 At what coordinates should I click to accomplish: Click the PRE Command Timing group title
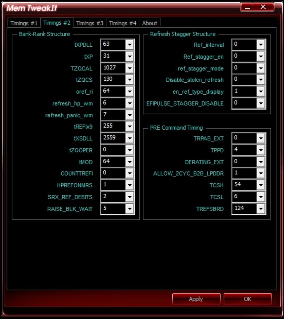pyautogui.click(x=176, y=128)
